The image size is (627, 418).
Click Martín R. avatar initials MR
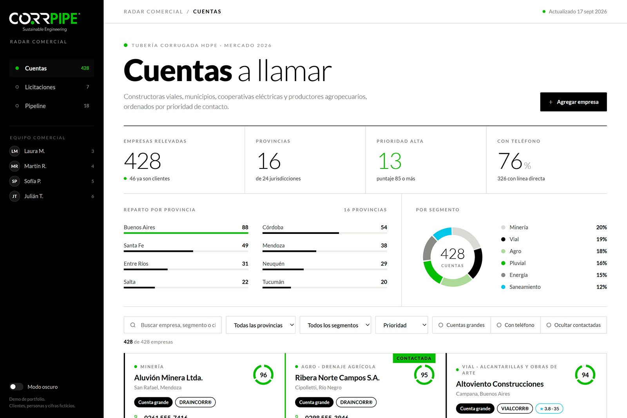(14, 166)
